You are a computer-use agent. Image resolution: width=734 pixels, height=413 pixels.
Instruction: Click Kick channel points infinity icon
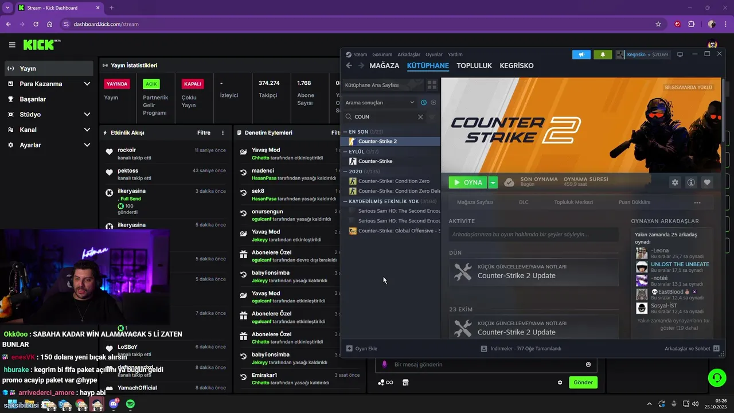coord(386,383)
